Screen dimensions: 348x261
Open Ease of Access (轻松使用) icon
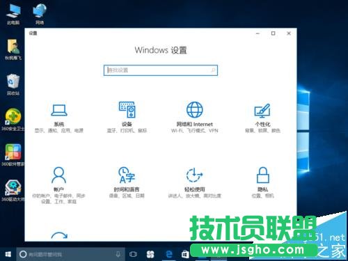point(194,175)
